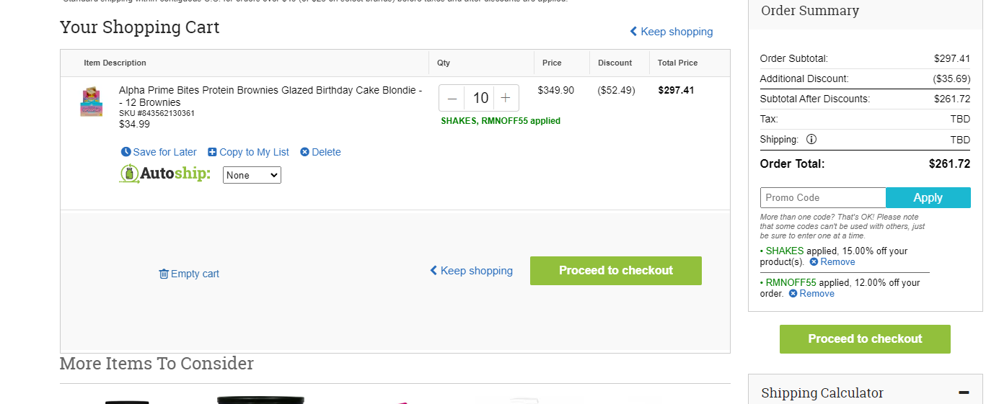Decrease quantity with the minus button
Screen dimensions: 999x404
(x=452, y=98)
